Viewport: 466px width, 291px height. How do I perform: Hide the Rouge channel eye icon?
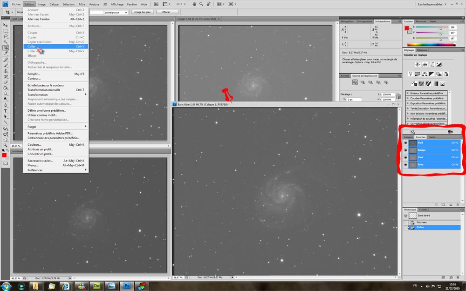point(405,150)
